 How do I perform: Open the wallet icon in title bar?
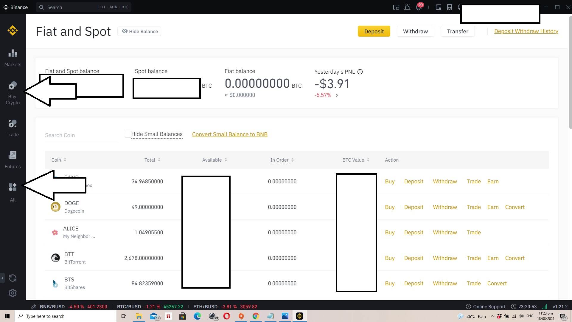coord(439,7)
